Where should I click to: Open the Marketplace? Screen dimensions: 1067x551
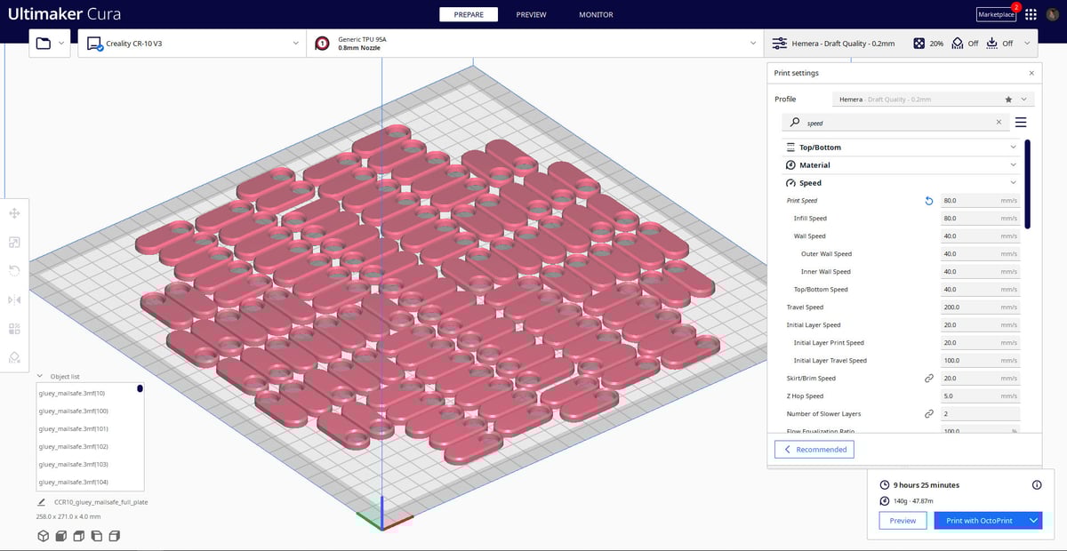click(x=996, y=15)
